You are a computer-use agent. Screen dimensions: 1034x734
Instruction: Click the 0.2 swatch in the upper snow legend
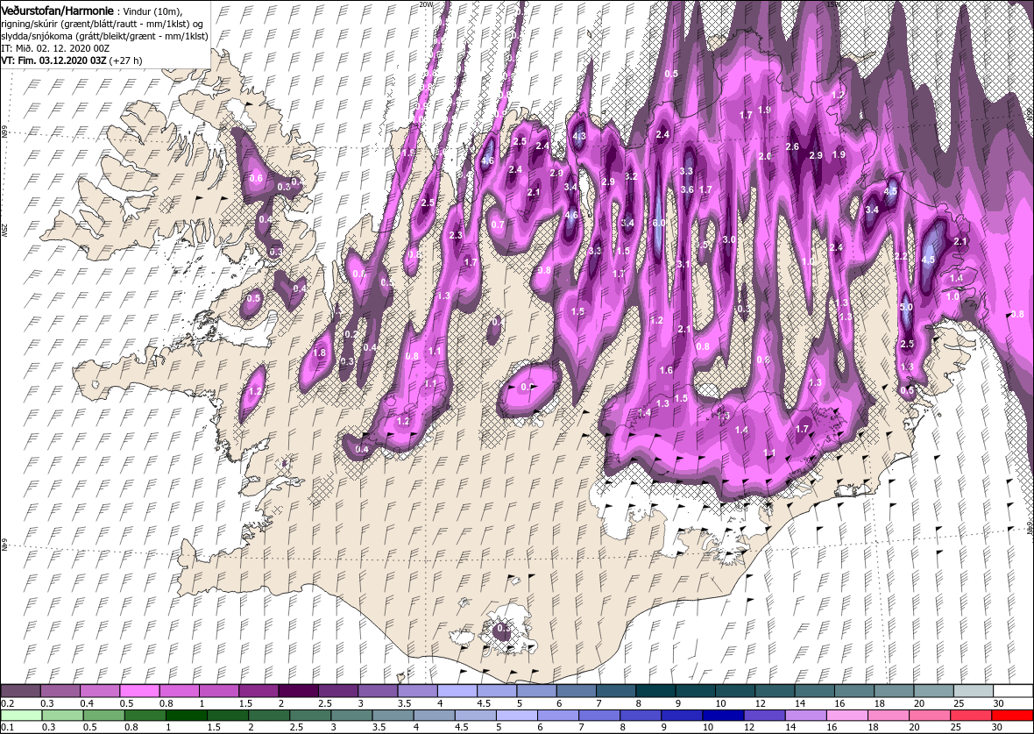[x=20, y=690]
